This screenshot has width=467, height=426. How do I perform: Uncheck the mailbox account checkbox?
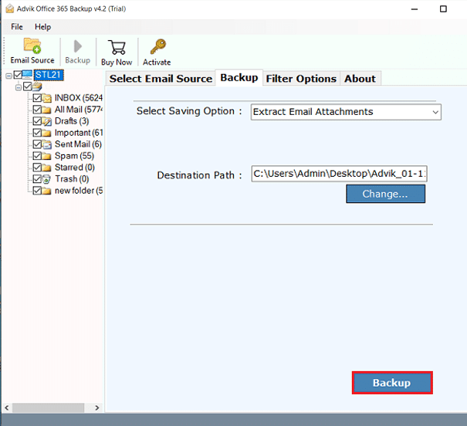point(27,86)
